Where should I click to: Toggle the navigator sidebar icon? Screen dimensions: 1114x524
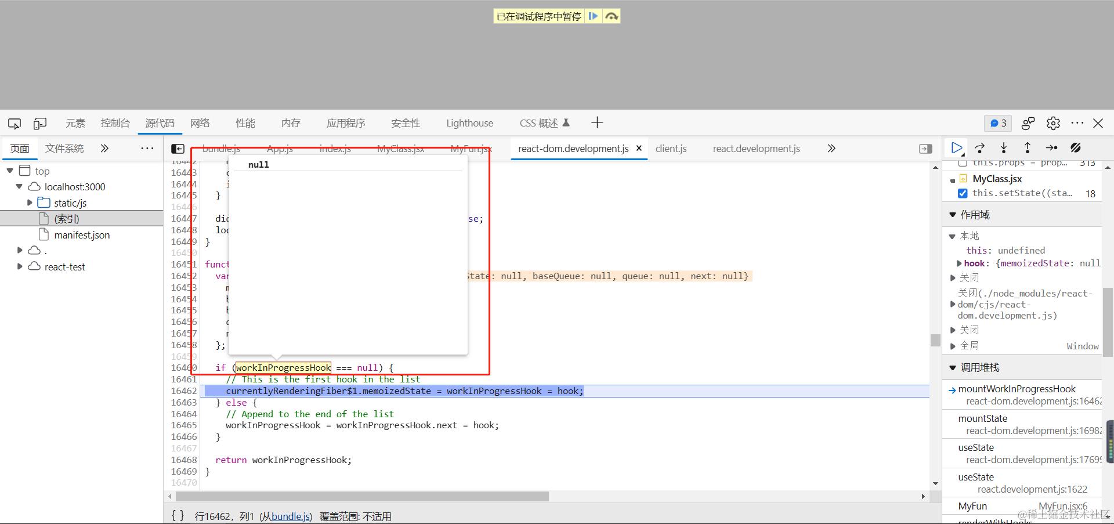[x=178, y=149]
